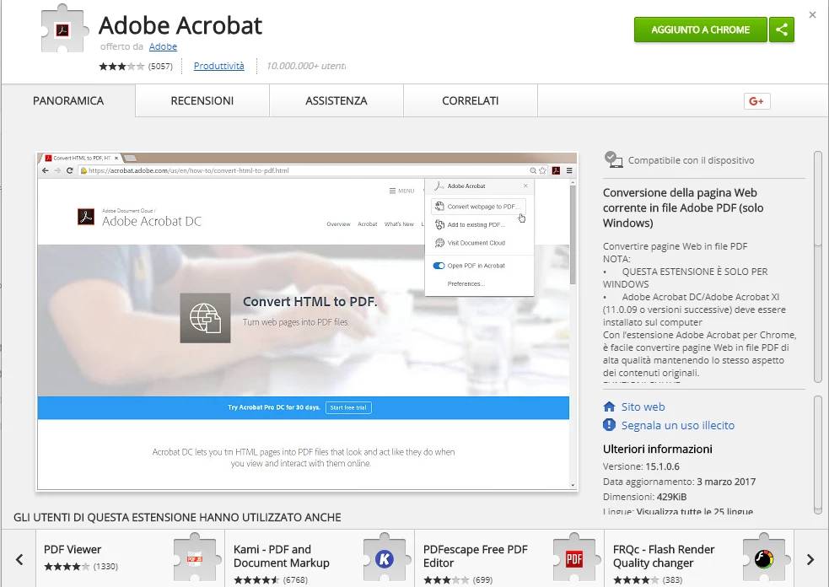Screen dimensions: 829x587
Task: Click Data aggiornamento: 3 marzo 2017
Action: click(679, 482)
